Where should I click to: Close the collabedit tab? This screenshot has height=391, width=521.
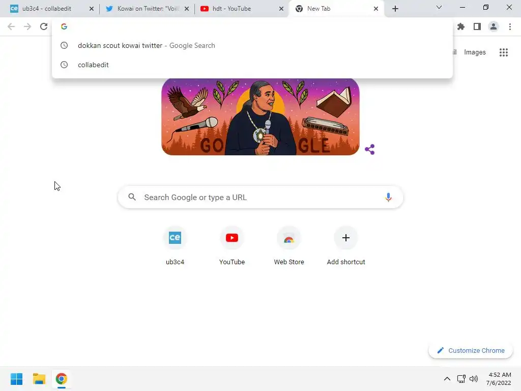tap(92, 9)
